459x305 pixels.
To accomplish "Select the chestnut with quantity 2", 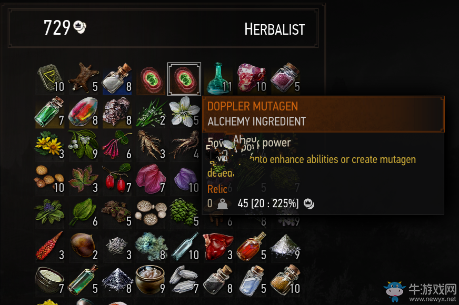I will [x=84, y=247].
